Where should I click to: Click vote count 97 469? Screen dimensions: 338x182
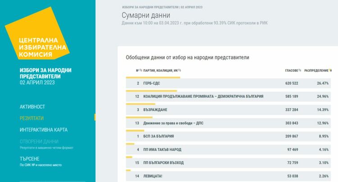[x=293, y=150]
